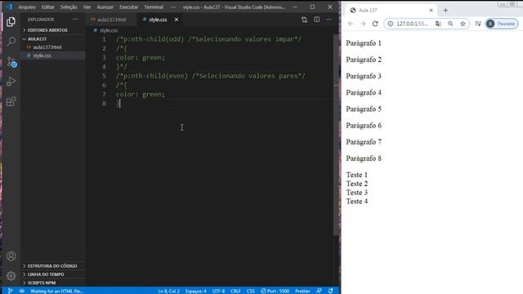This screenshot has width=523, height=294.
Task: Open a new Chrome tab
Action: coord(445,11)
